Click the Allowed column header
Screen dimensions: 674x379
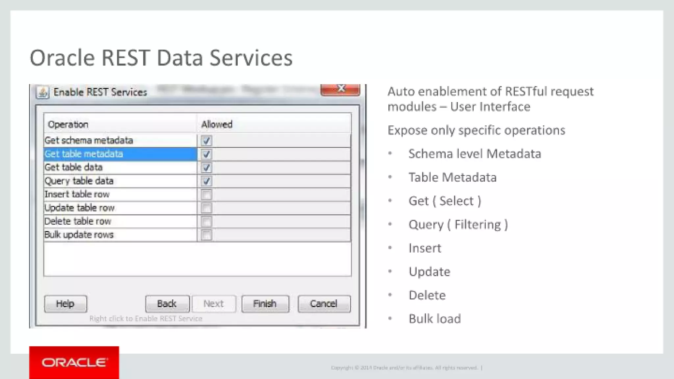(x=274, y=124)
